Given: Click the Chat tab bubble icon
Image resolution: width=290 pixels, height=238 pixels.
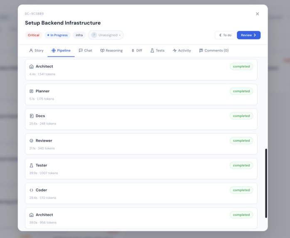Looking at the screenshot, I should 81,51.
